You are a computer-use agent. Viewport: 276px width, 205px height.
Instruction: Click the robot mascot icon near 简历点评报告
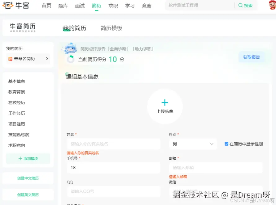point(71,48)
